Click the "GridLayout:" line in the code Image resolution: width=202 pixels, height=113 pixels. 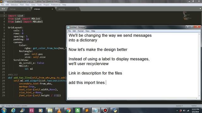coord(15,28)
